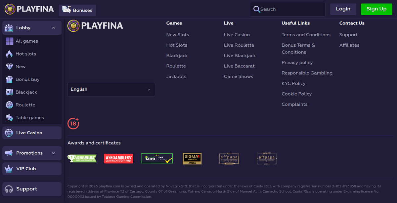Click the Playfina footer logo
The height and width of the screenshot is (203, 397).
click(x=95, y=26)
